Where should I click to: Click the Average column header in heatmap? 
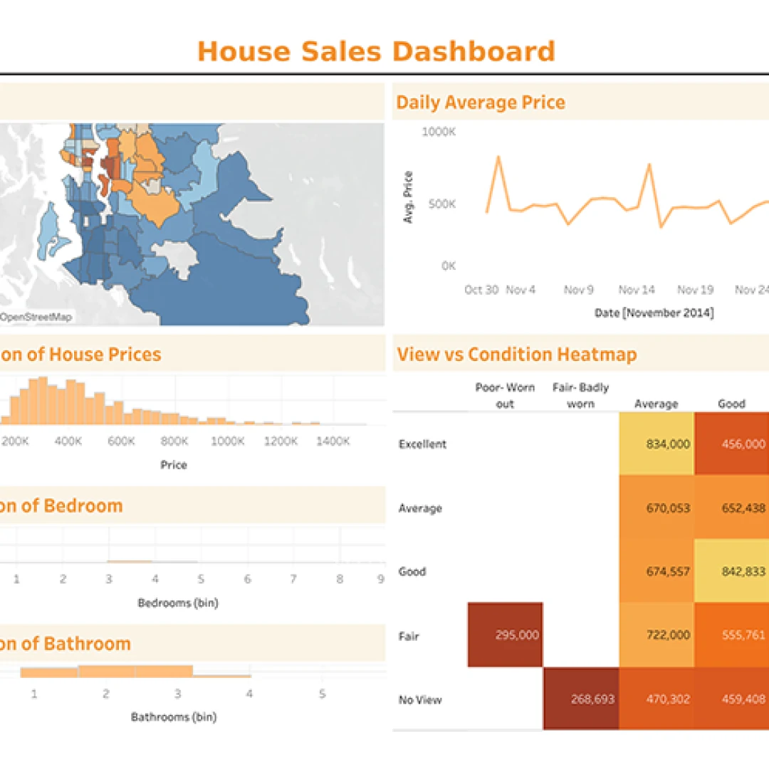pos(656,404)
